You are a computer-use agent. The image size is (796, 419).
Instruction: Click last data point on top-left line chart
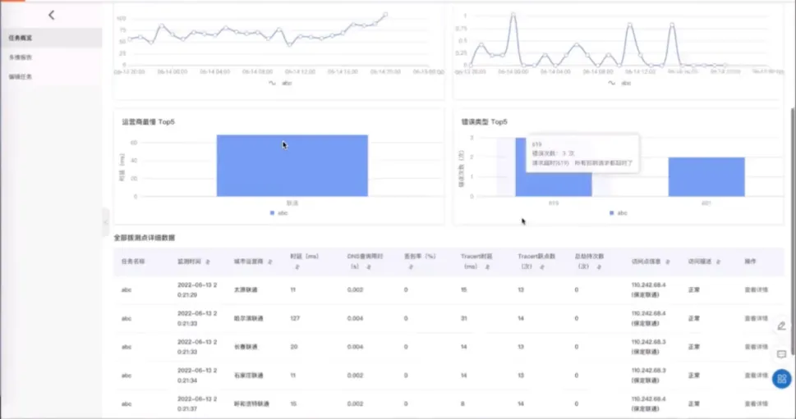386,15
